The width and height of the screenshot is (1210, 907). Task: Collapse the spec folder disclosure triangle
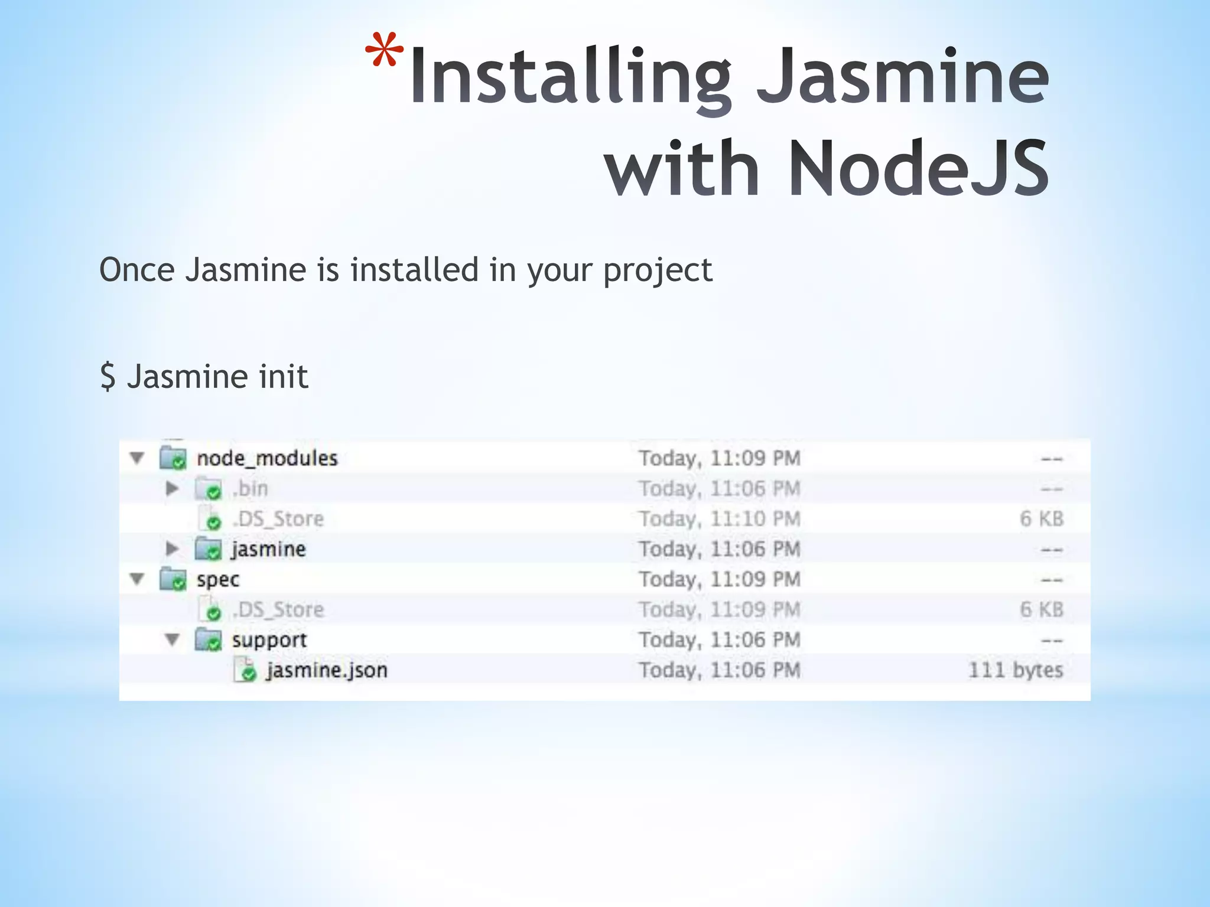pos(137,579)
